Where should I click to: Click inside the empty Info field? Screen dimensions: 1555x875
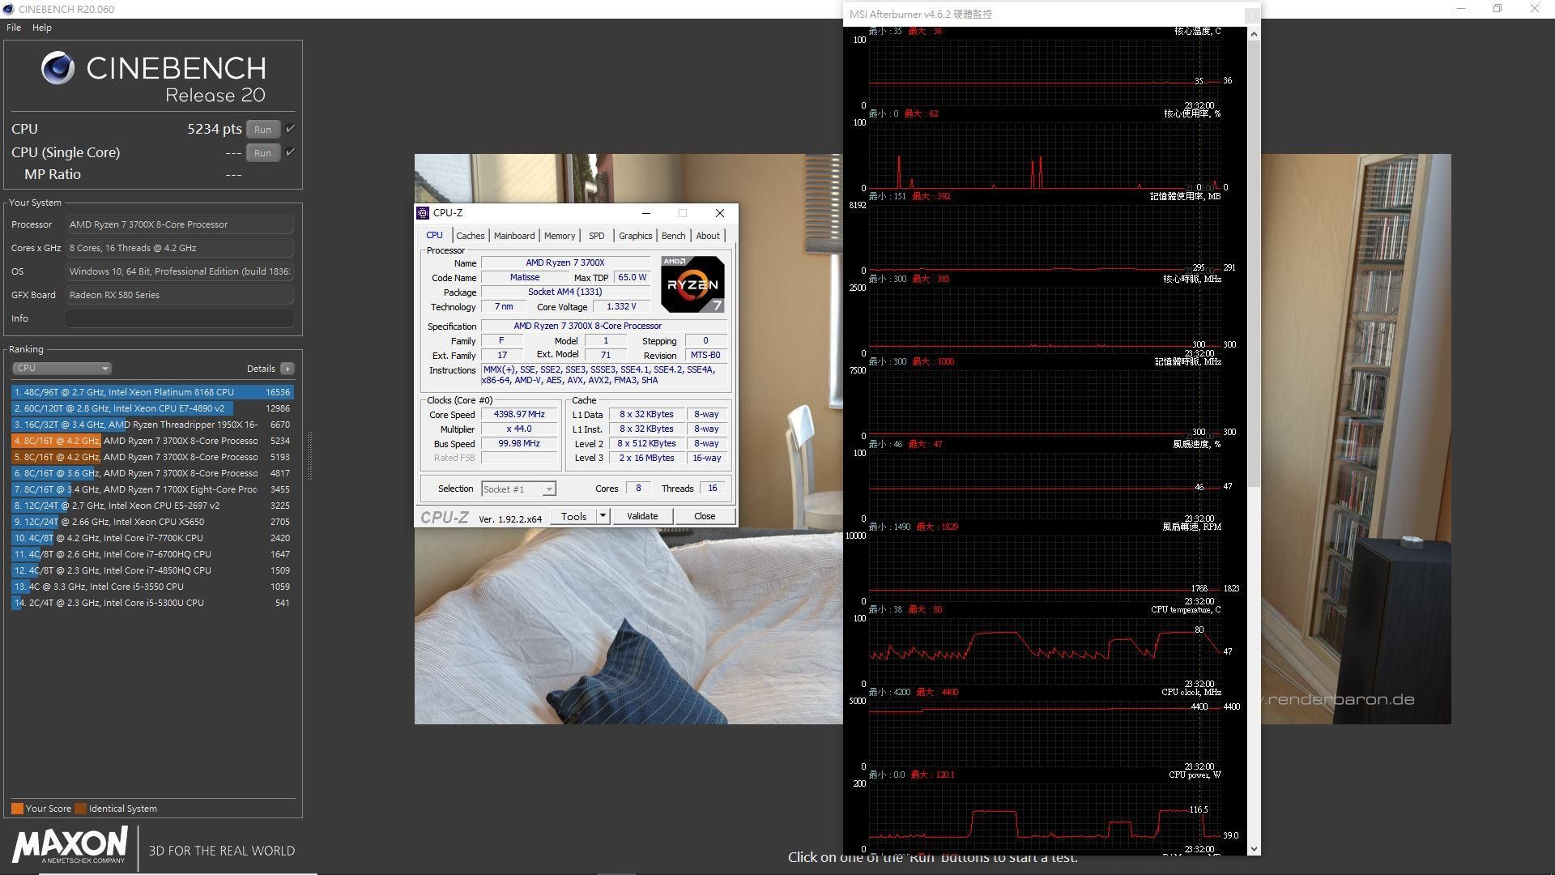[x=178, y=318]
